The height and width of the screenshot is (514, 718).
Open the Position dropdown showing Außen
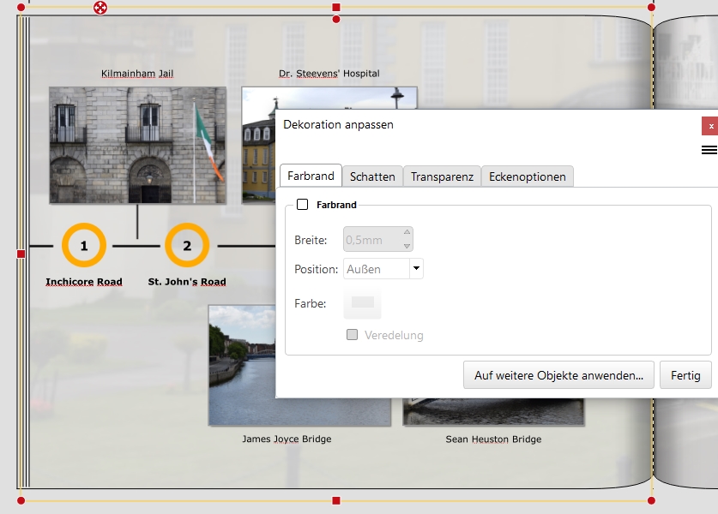pyautogui.click(x=416, y=269)
